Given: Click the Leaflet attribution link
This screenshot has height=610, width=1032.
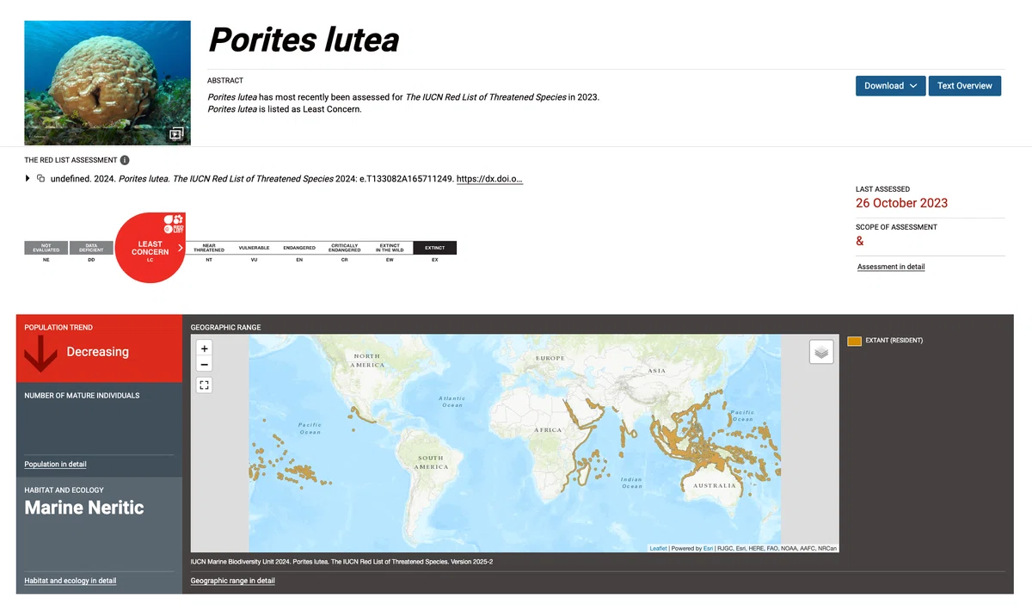Looking at the screenshot, I should point(658,548).
